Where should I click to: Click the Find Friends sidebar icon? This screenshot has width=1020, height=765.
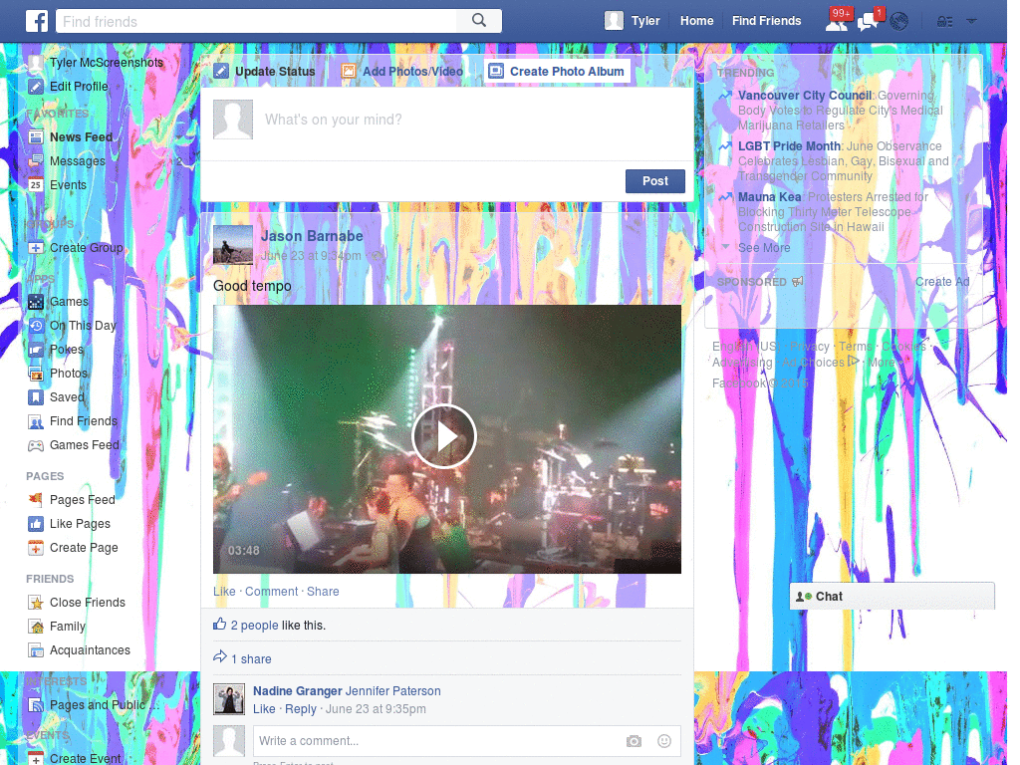click(36, 421)
